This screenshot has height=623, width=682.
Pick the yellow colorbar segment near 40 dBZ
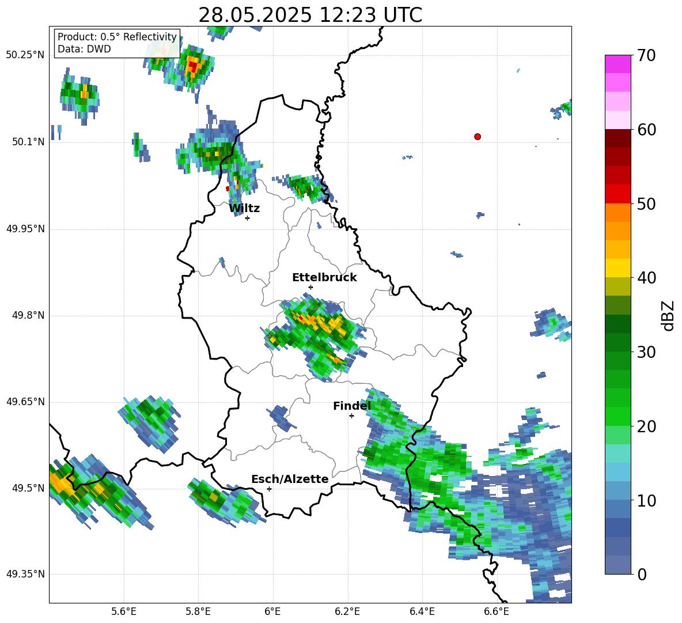point(618,268)
